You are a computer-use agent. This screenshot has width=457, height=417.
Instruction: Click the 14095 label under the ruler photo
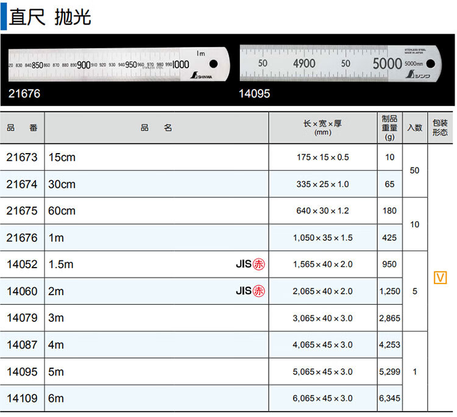point(254,94)
